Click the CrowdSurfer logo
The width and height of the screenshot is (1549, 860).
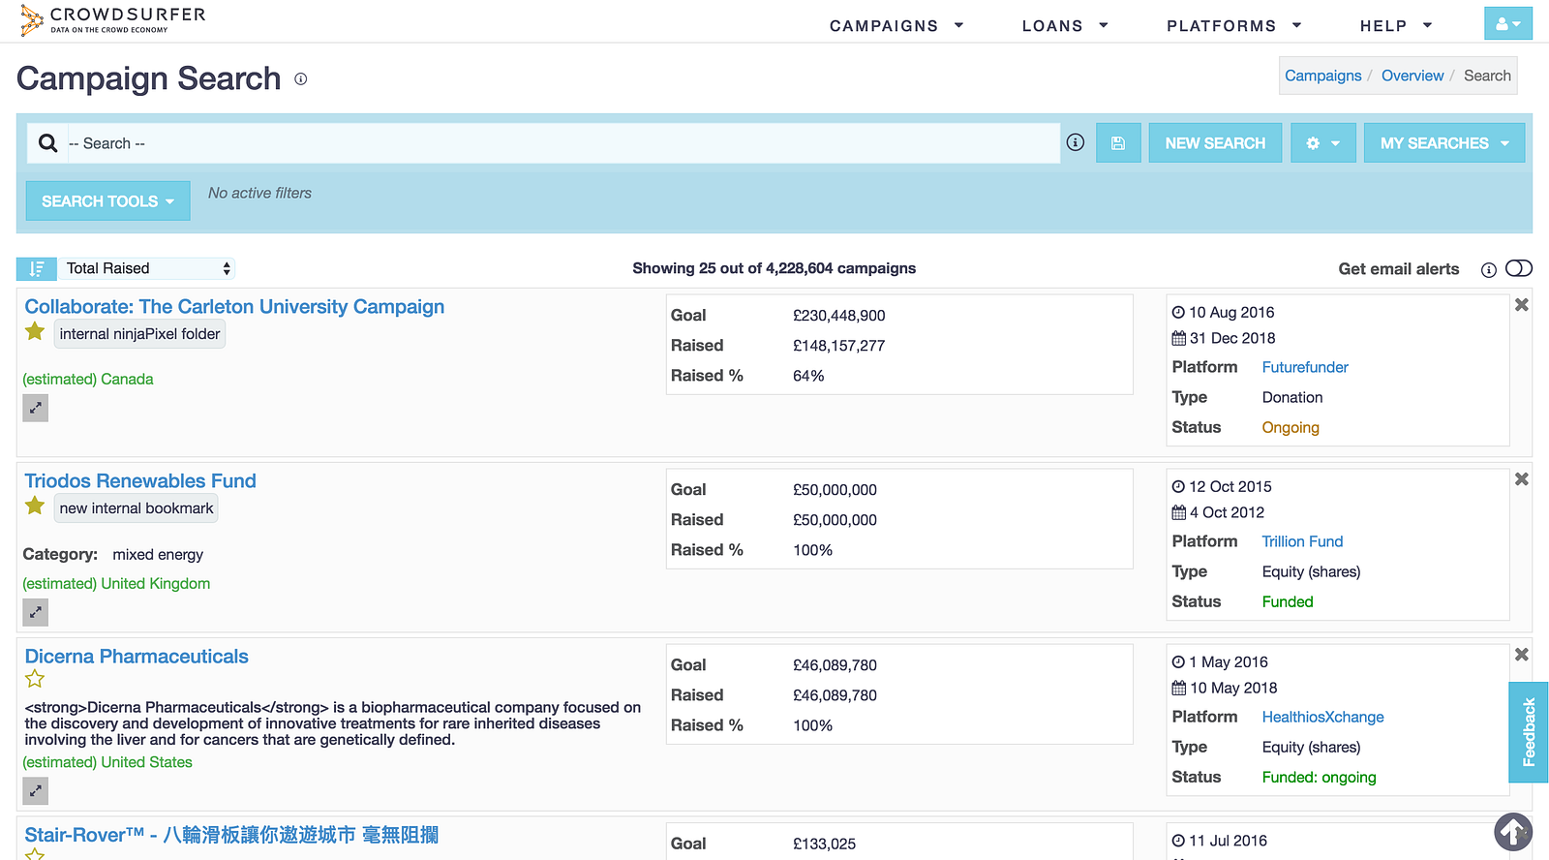[113, 20]
